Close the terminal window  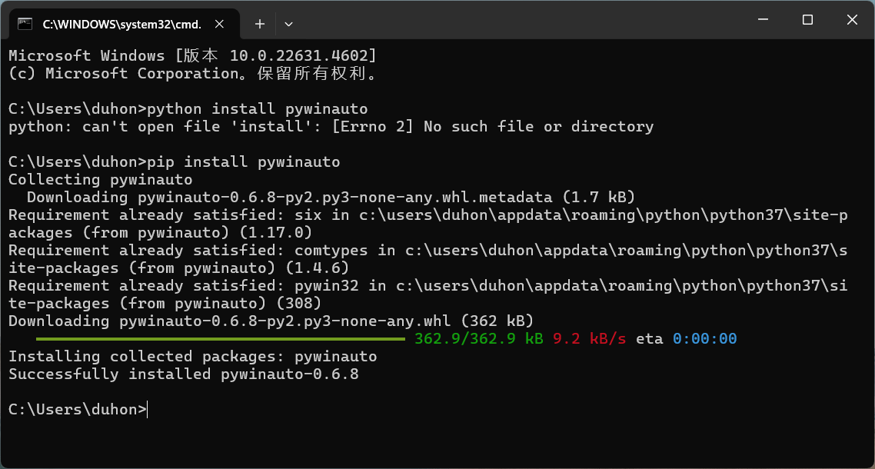pos(852,20)
